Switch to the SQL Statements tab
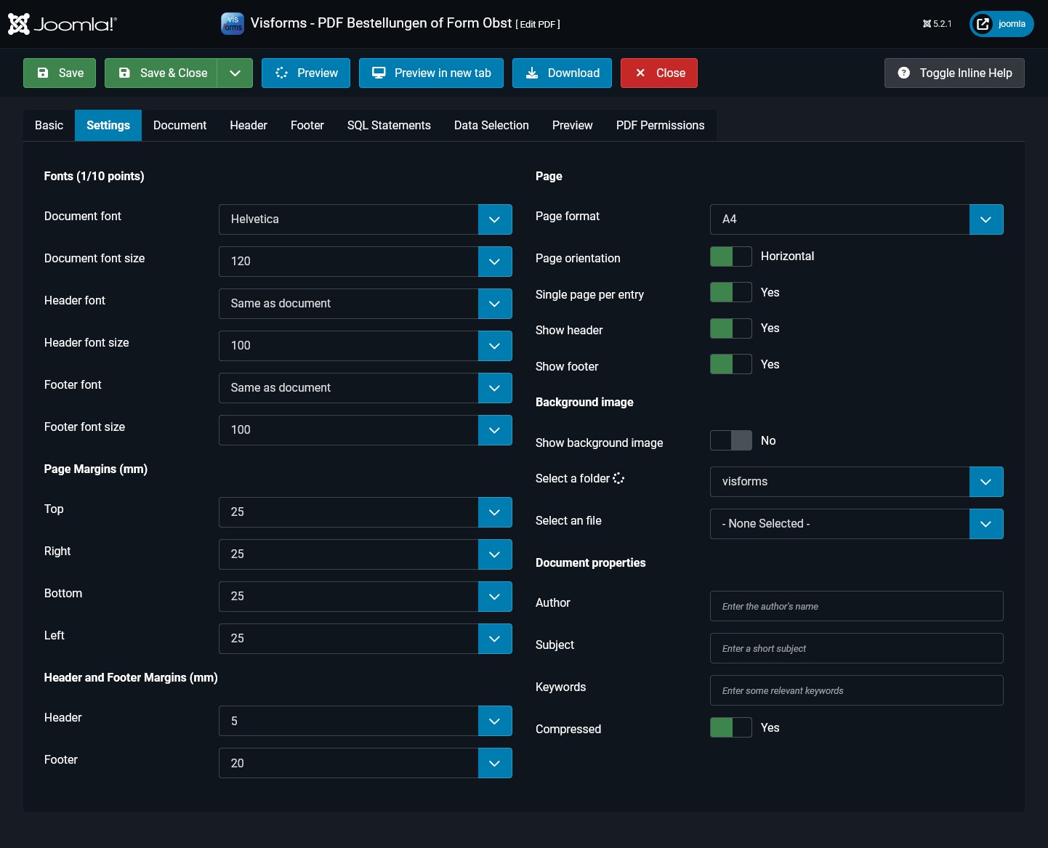This screenshot has height=848, width=1048. 389,126
